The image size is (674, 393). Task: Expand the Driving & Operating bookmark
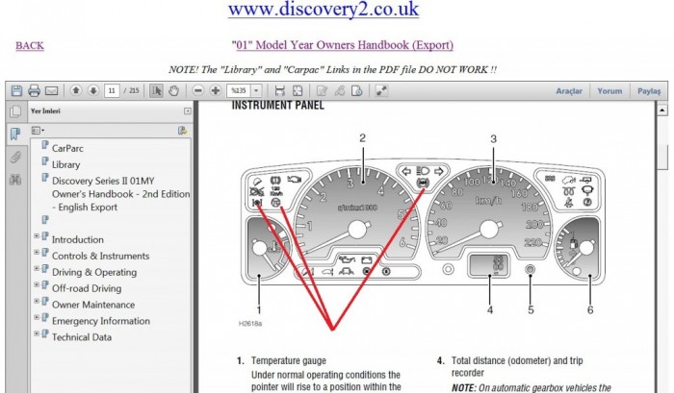[37, 272]
